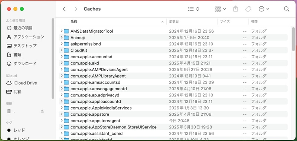297x141 pixels.
Task: Click the CloudKit folder icon
Action: point(66,50)
